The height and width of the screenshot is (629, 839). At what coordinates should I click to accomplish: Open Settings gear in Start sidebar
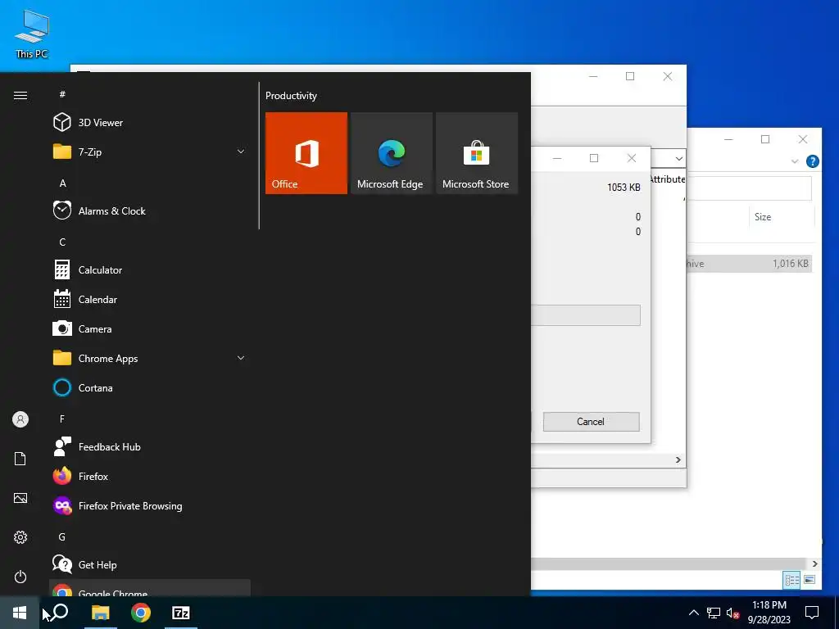(x=20, y=537)
